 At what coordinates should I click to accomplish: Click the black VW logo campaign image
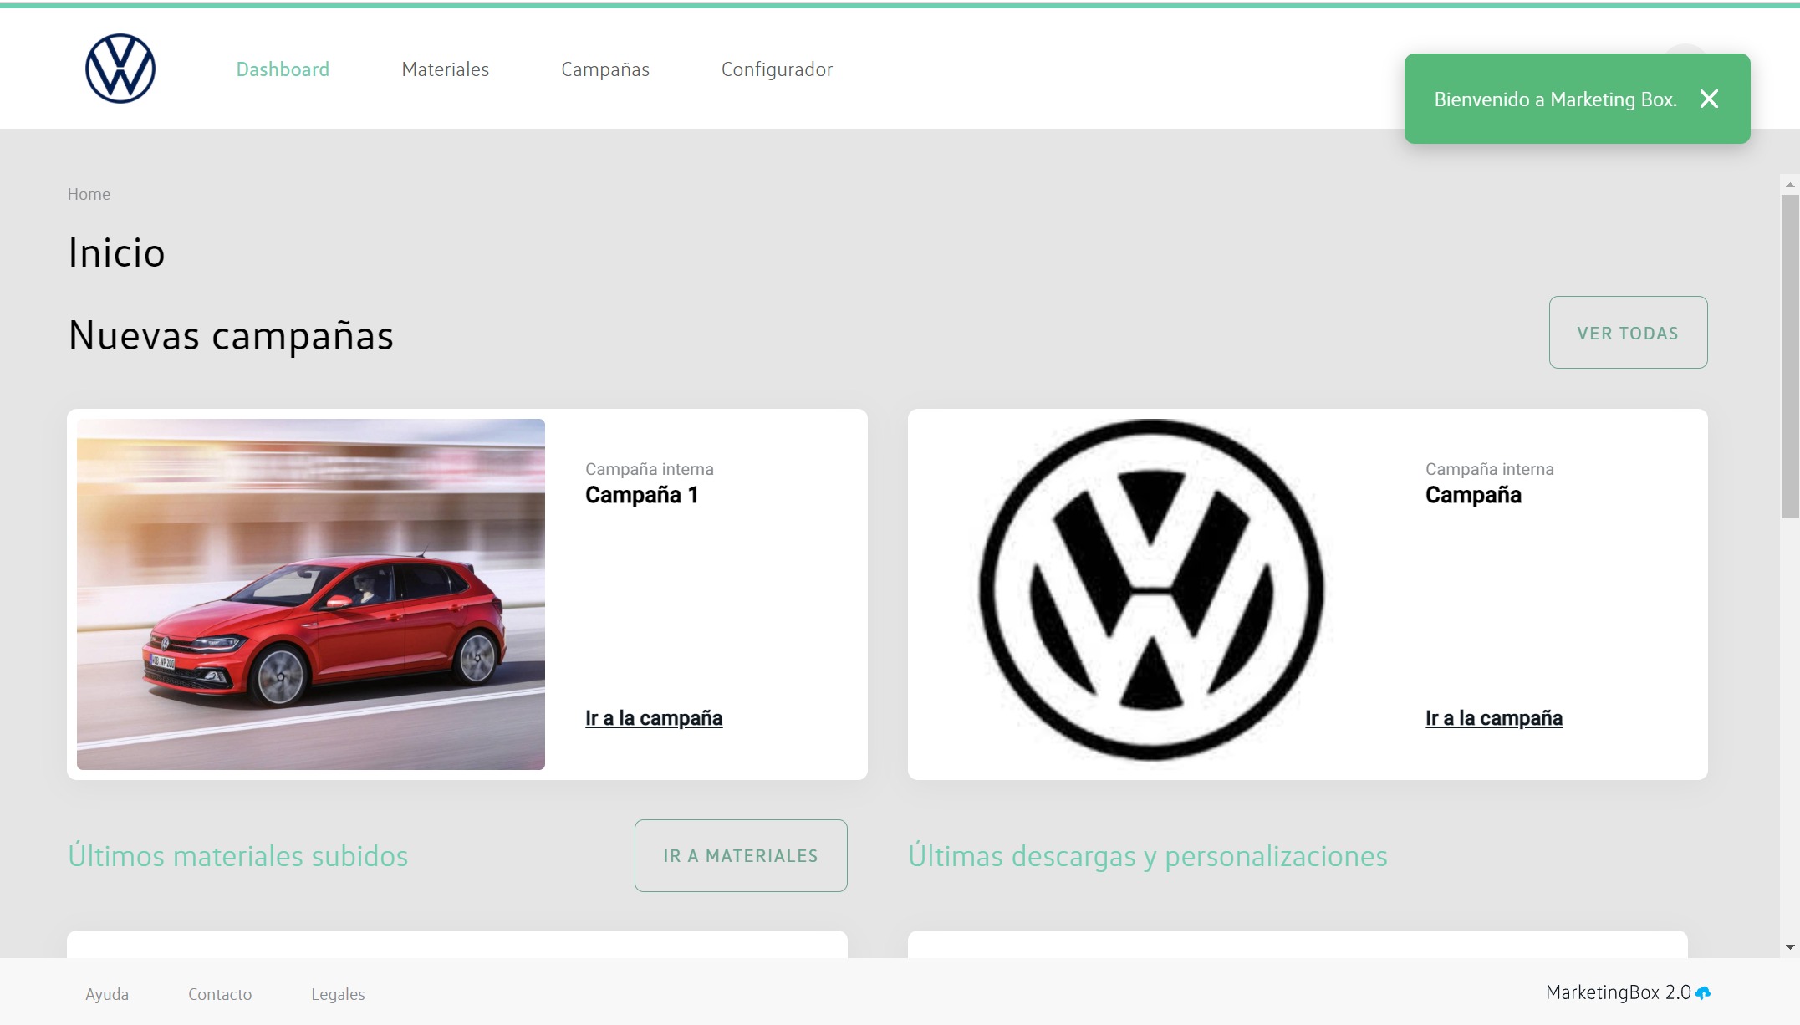click(x=1150, y=590)
